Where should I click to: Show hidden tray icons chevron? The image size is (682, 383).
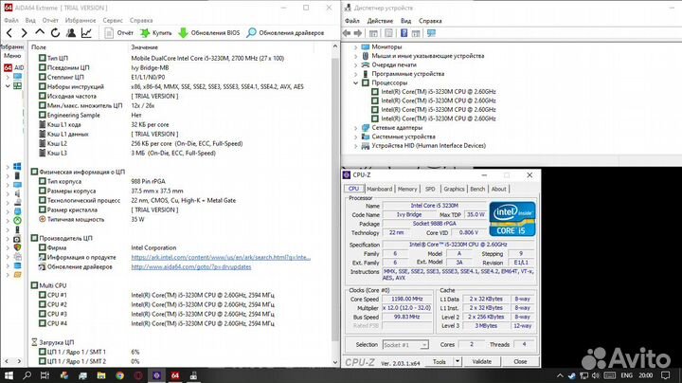[560, 375]
